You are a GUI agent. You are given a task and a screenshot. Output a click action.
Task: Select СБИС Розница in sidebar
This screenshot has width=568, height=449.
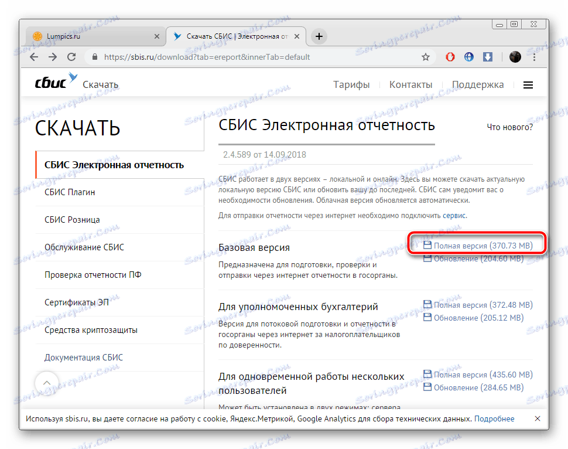coord(120,220)
